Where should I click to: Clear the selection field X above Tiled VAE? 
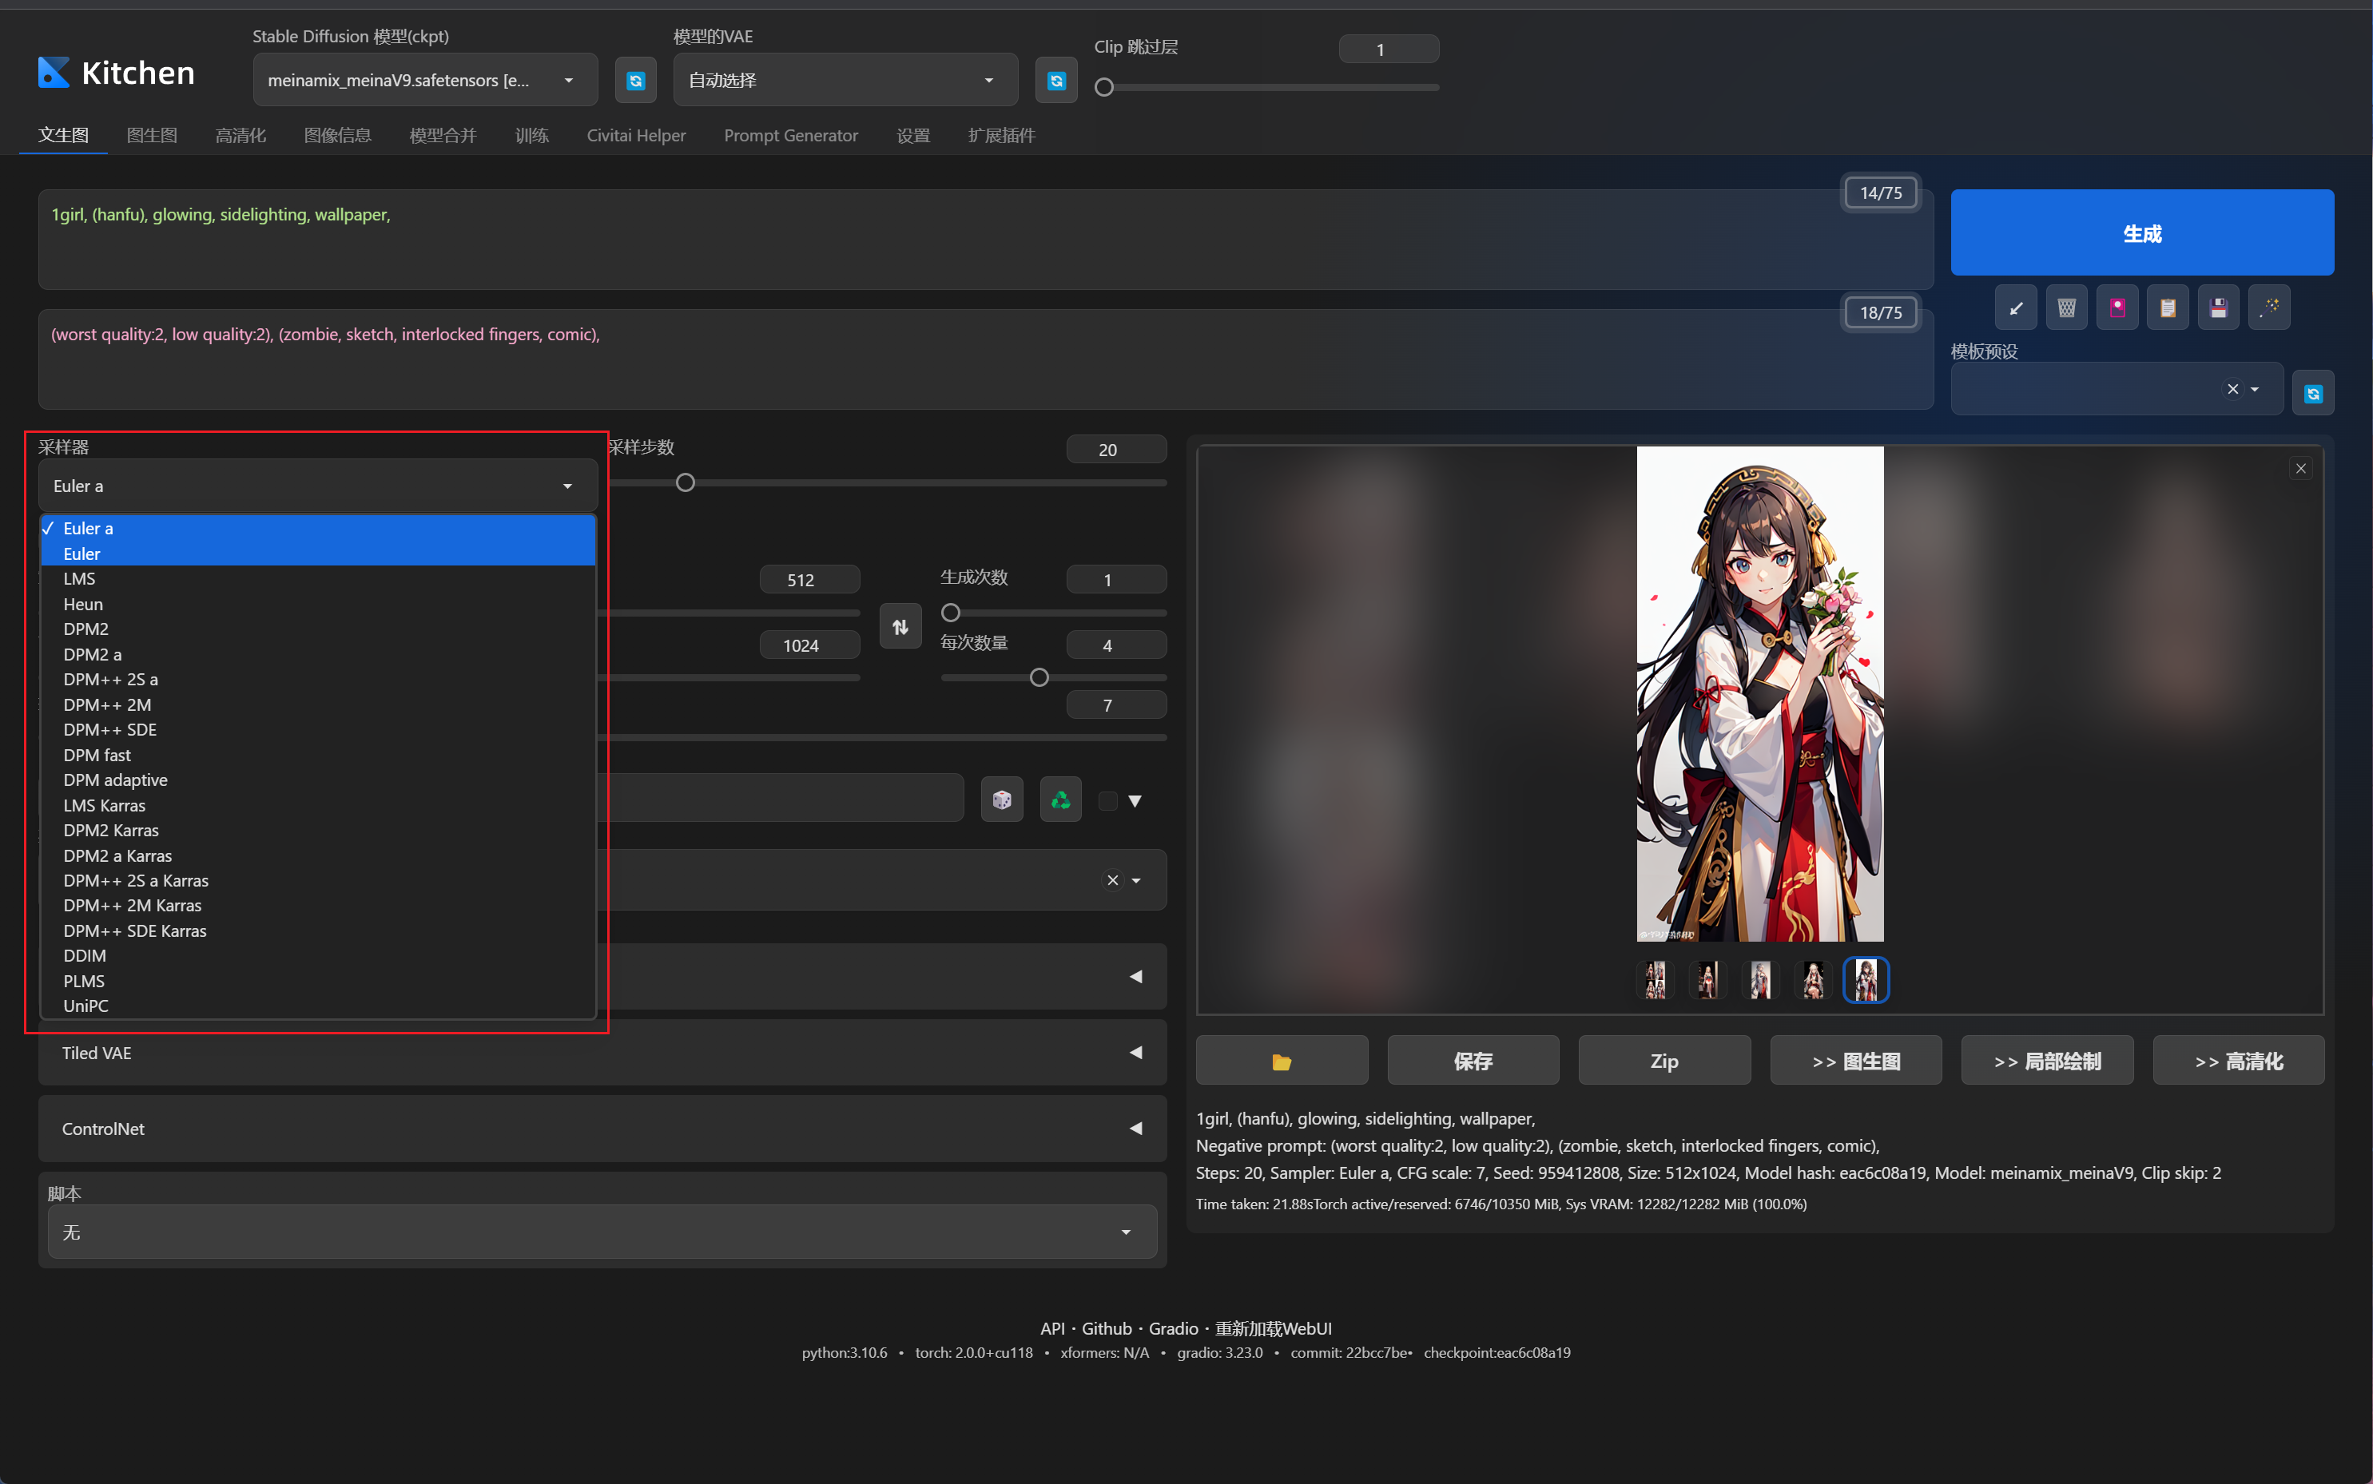pos(1112,880)
